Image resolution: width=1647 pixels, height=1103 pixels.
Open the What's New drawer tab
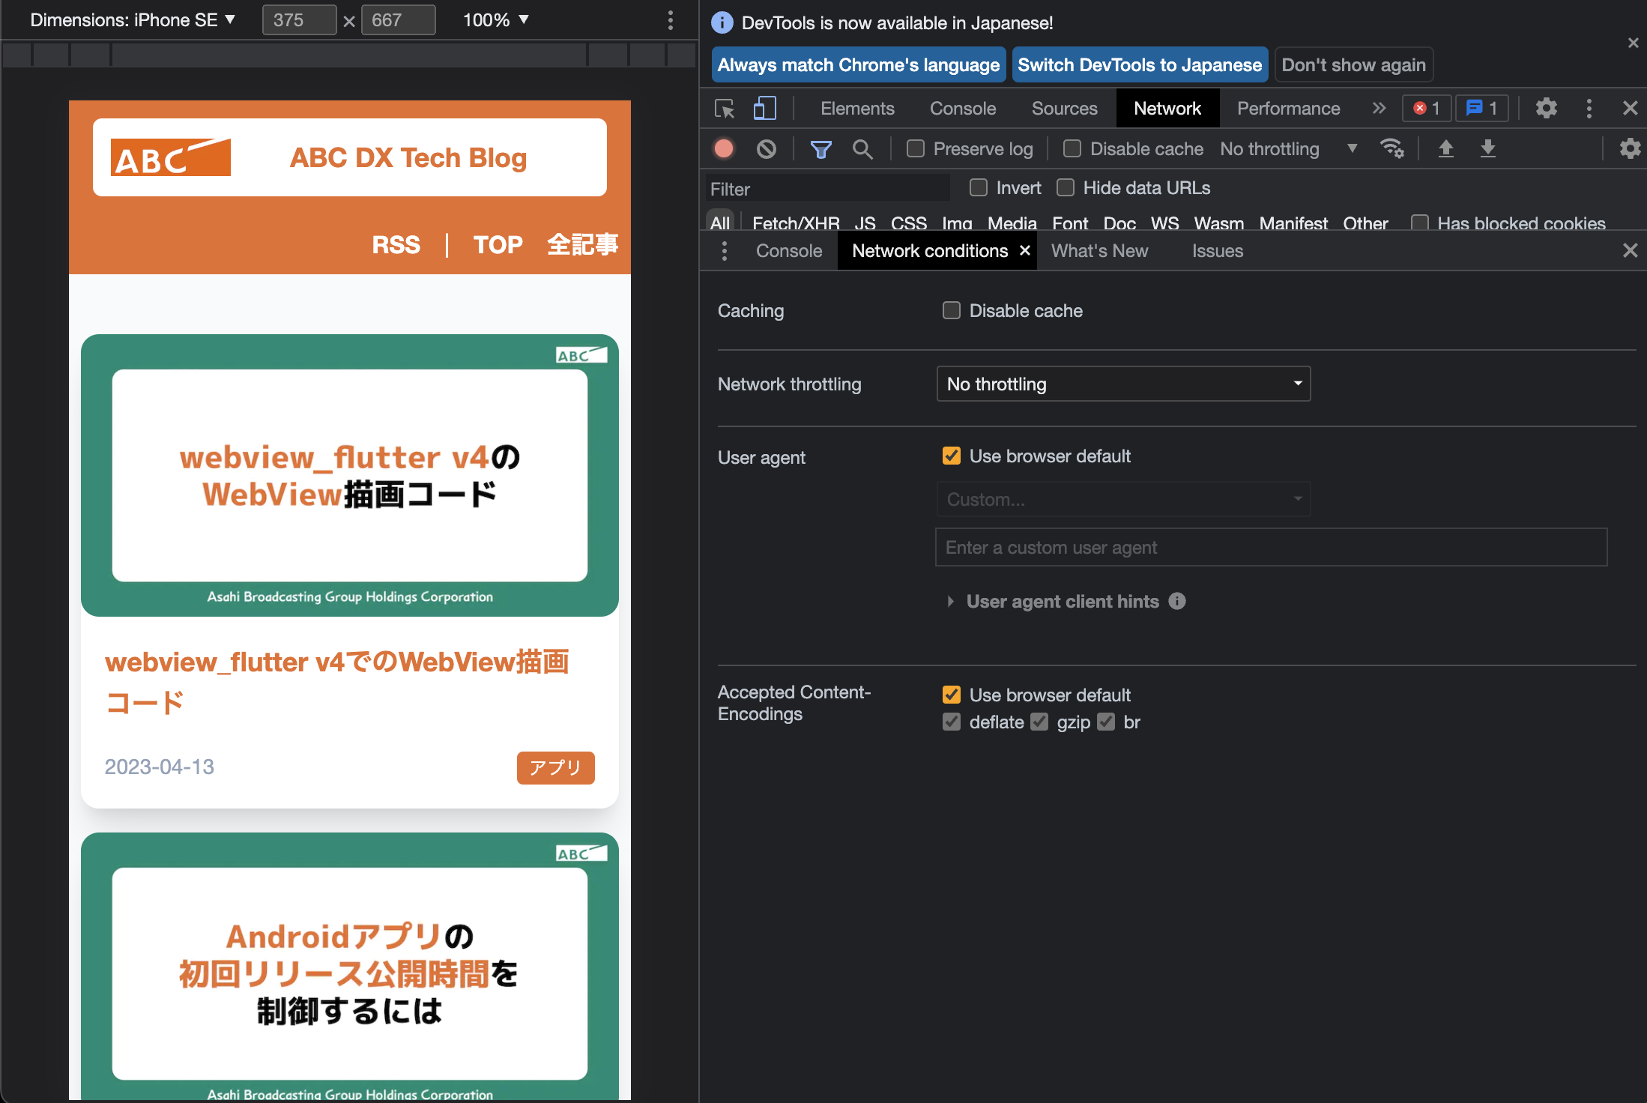(x=1098, y=251)
